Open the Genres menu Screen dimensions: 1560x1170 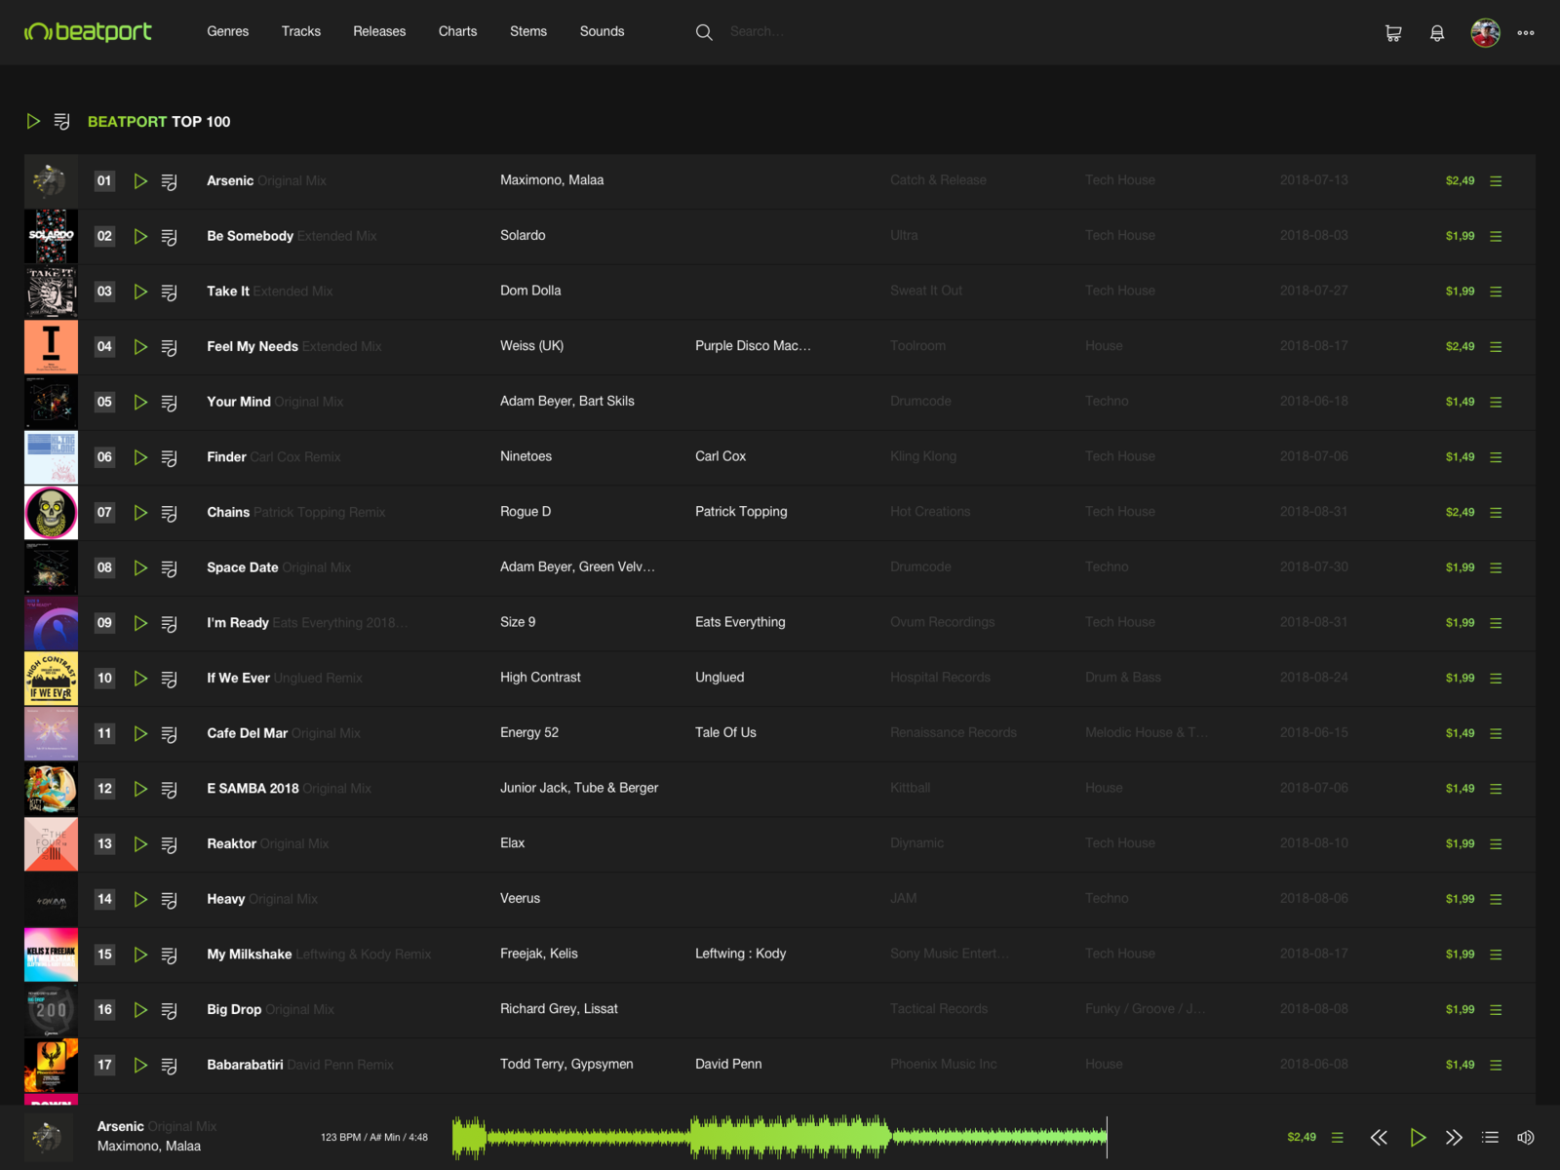click(x=227, y=31)
